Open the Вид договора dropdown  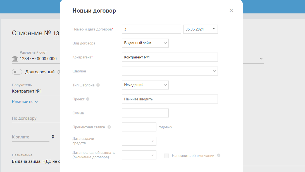145,43
